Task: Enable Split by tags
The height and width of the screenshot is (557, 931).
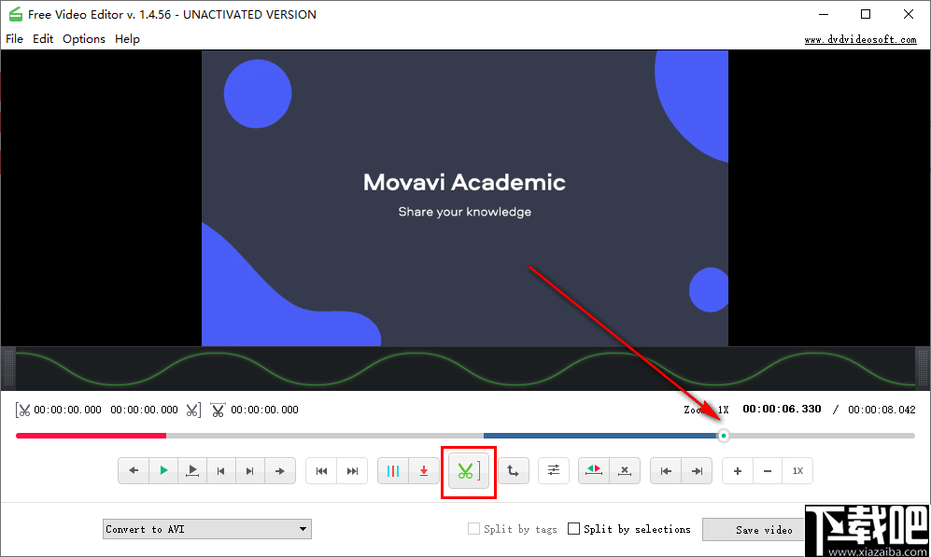Action: (x=473, y=528)
